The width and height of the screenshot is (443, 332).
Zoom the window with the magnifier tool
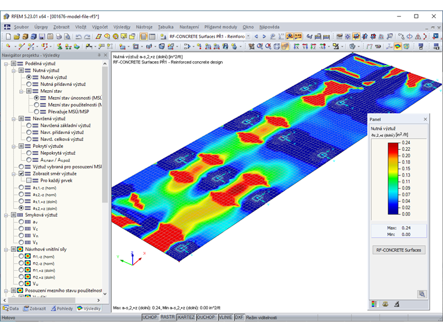click(x=259, y=46)
